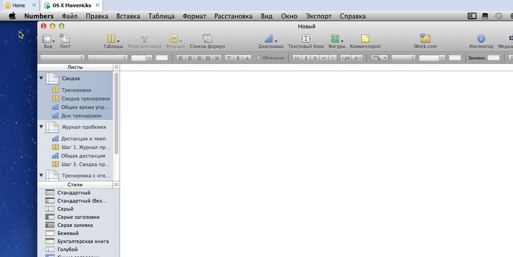Apply the Серые заголовки table style
Screen dimensions: 513x257
coord(78,217)
